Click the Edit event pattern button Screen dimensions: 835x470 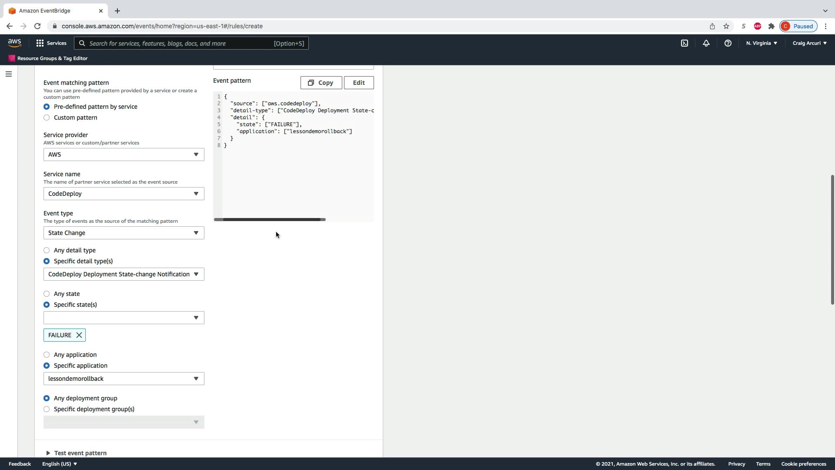click(x=359, y=83)
